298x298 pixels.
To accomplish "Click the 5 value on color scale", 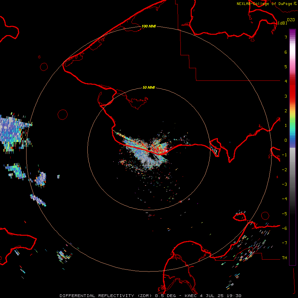I will (x=286, y=67).
